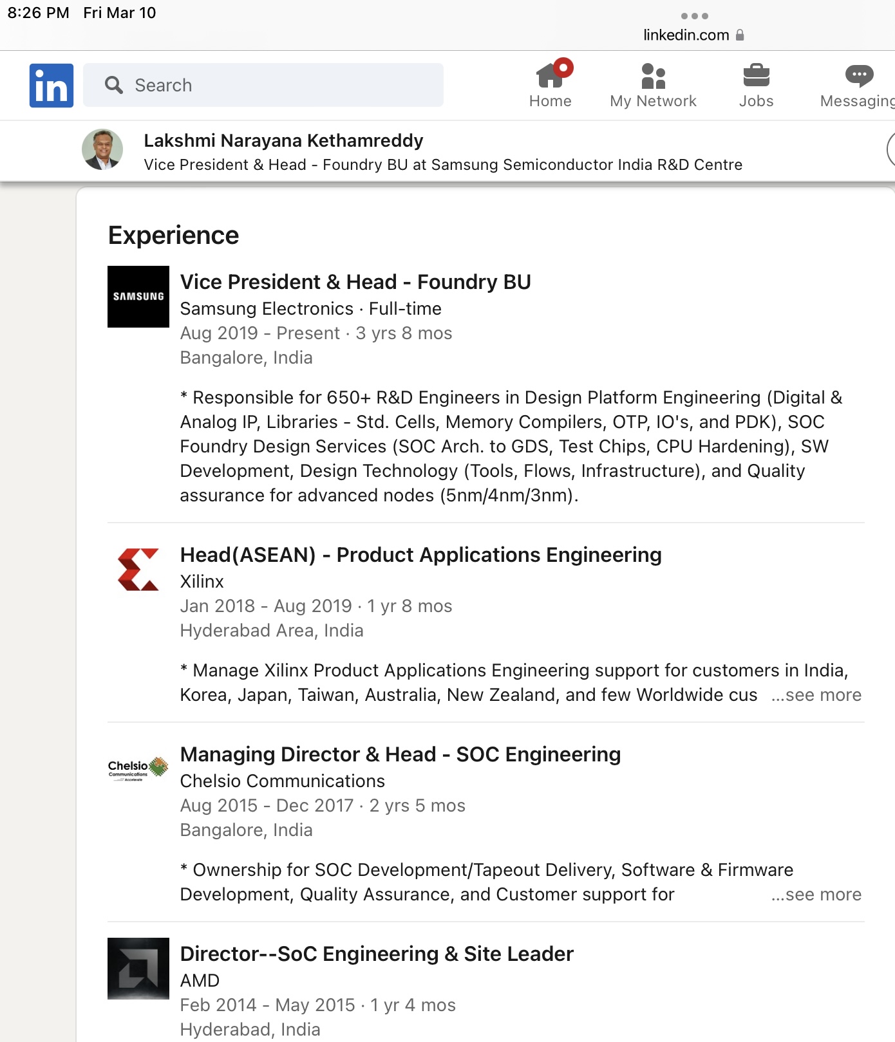Image resolution: width=895 pixels, height=1042 pixels.
Task: Expand Chelsio description with see more
Action: [816, 895]
